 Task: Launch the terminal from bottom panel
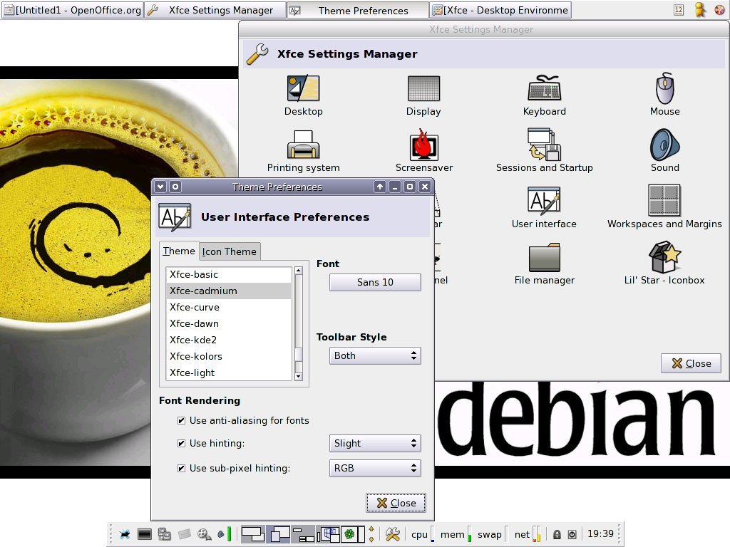point(144,534)
